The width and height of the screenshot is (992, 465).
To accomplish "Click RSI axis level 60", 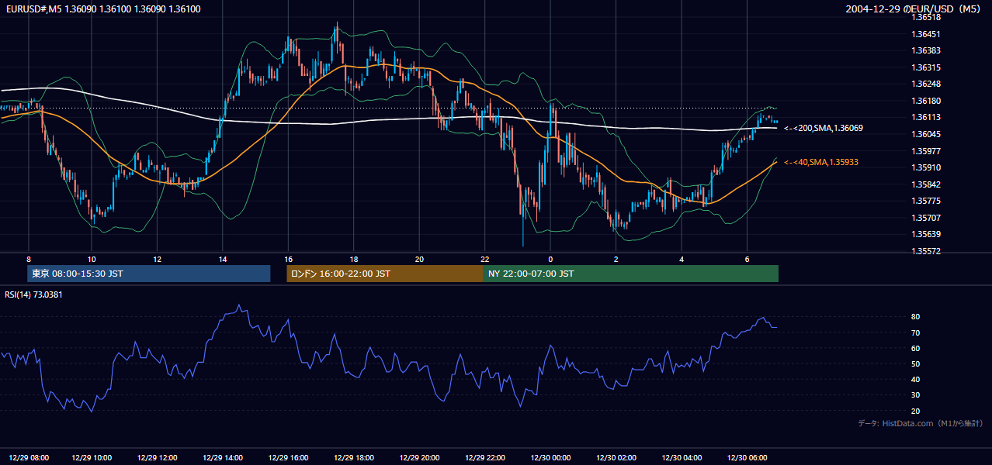I will pyautogui.click(x=916, y=348).
